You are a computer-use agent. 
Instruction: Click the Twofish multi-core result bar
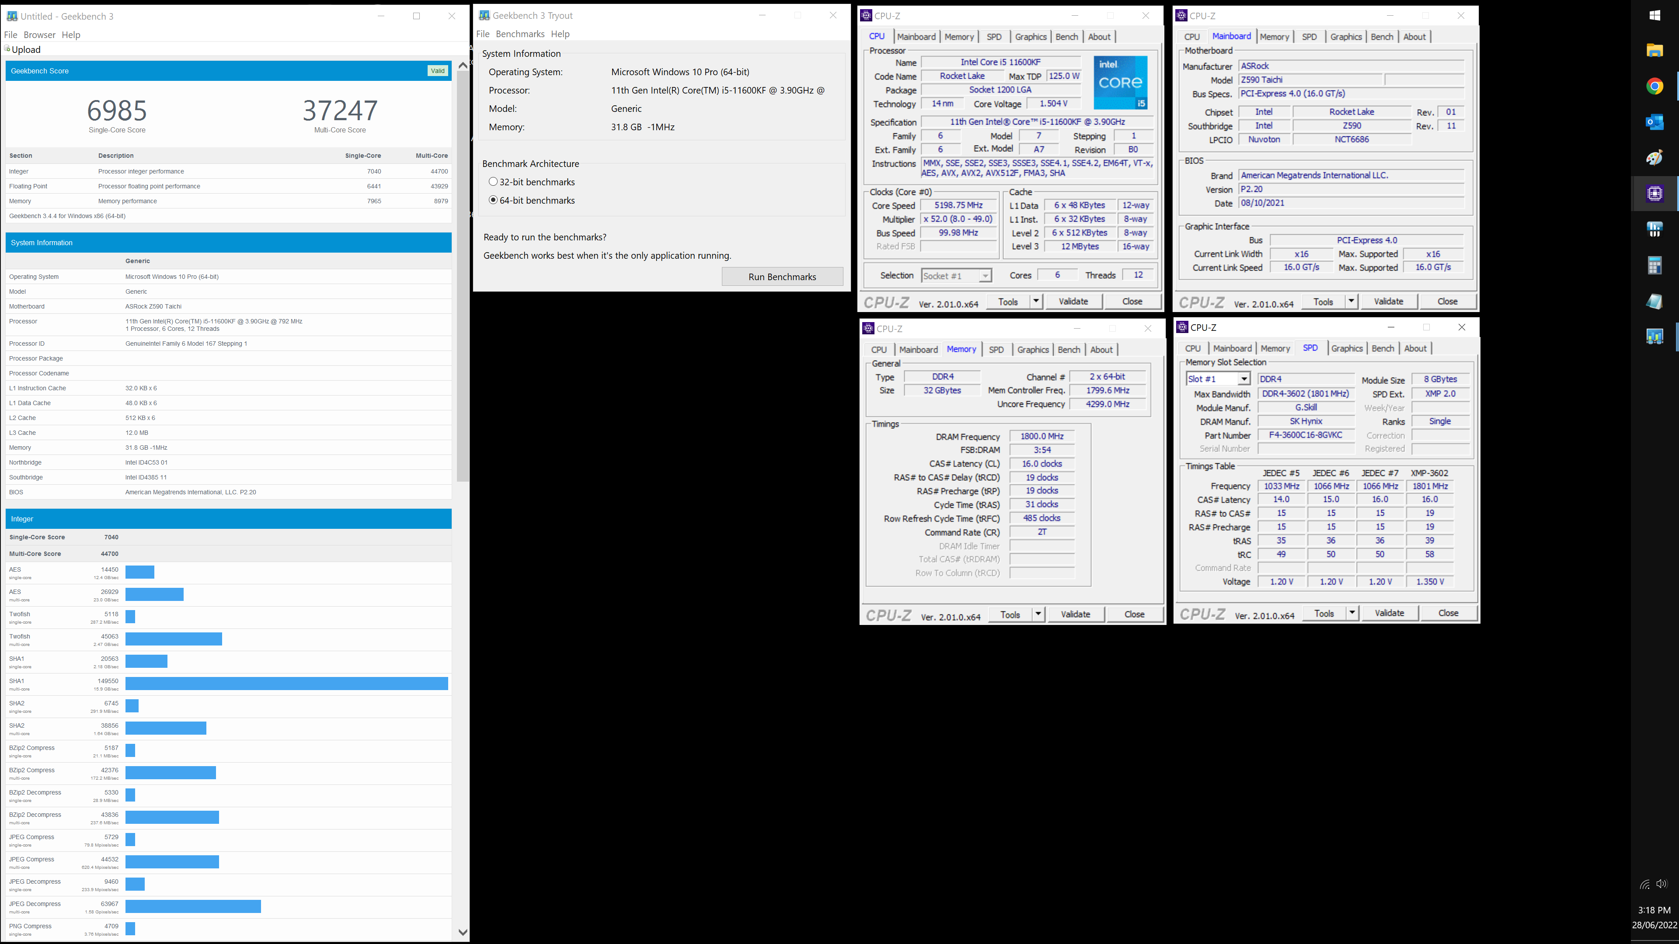(174, 639)
